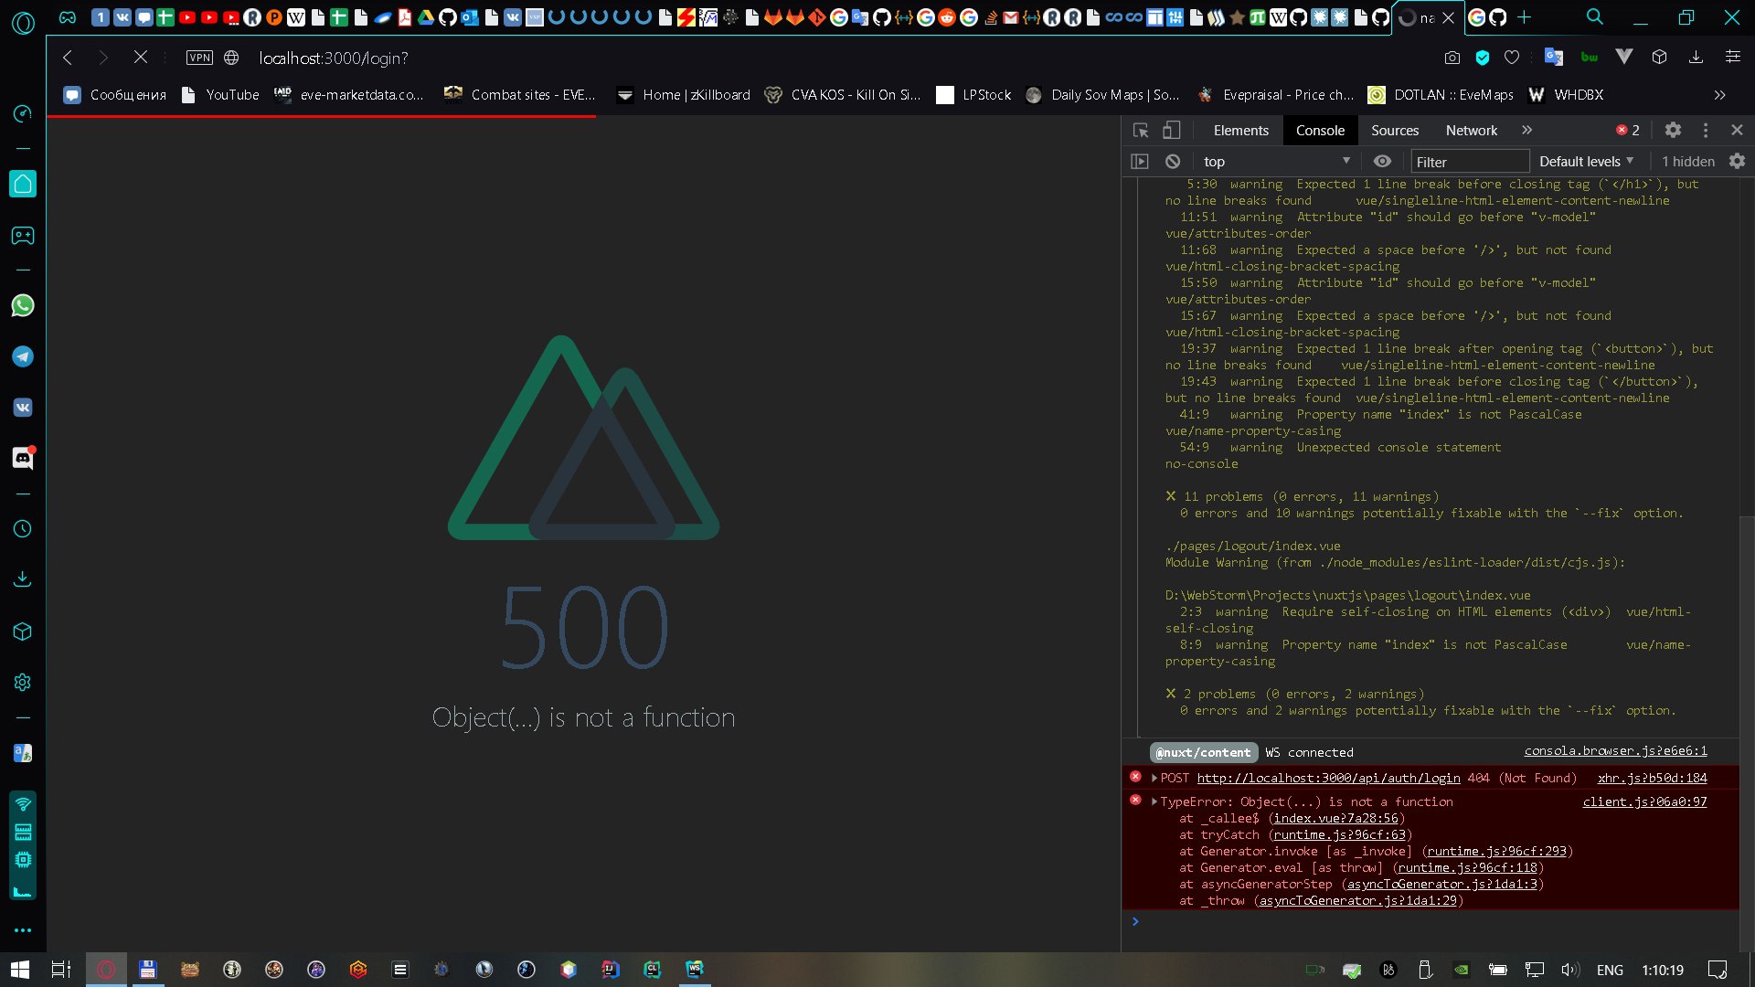Screen dimensions: 1755x987
Task: Add page to bookmarks heart icon
Action: coord(1512,58)
